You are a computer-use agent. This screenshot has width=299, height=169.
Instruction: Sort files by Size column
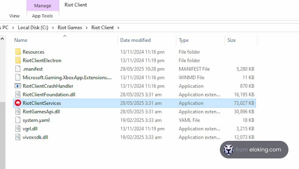tap(231, 40)
